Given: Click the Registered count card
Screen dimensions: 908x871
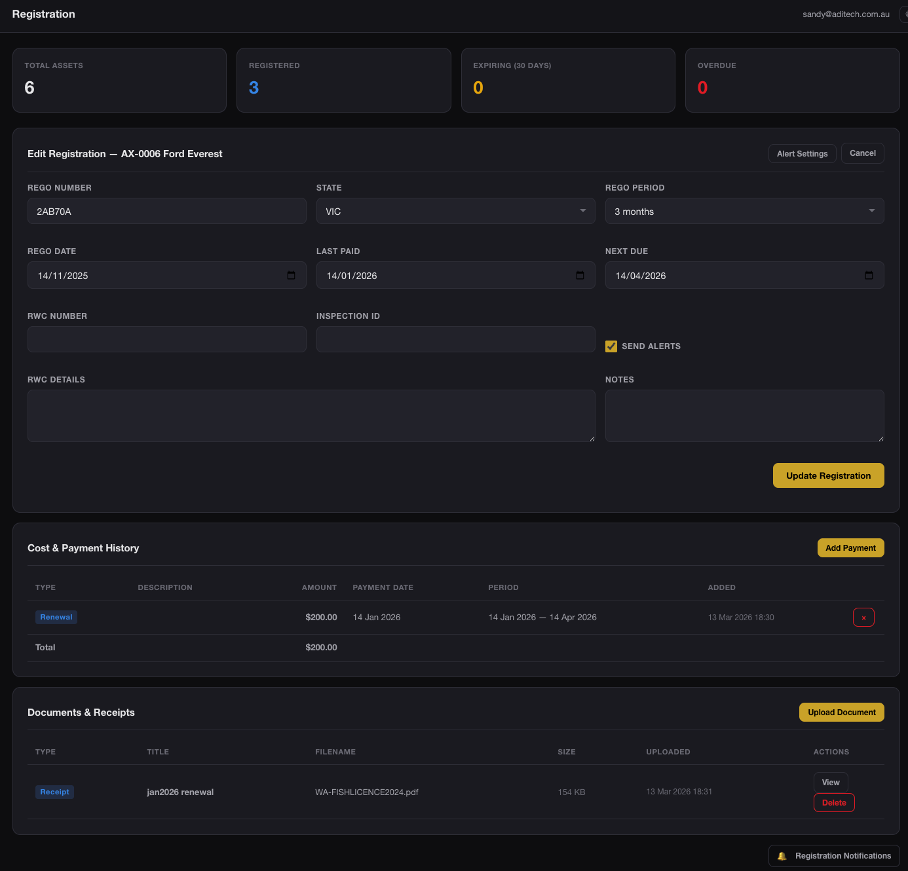Looking at the screenshot, I should [344, 80].
